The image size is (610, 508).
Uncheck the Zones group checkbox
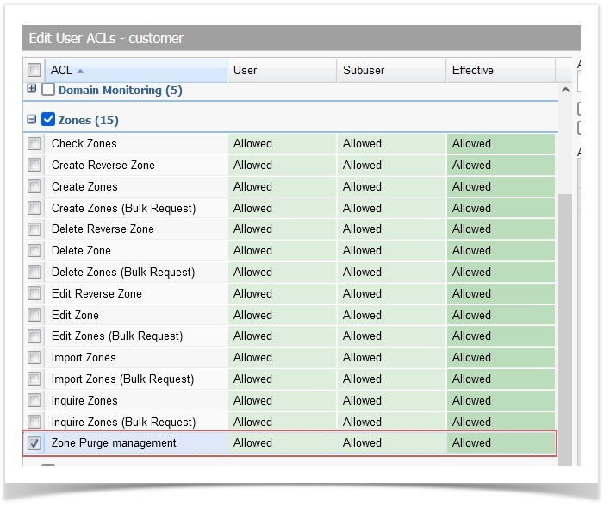click(48, 119)
